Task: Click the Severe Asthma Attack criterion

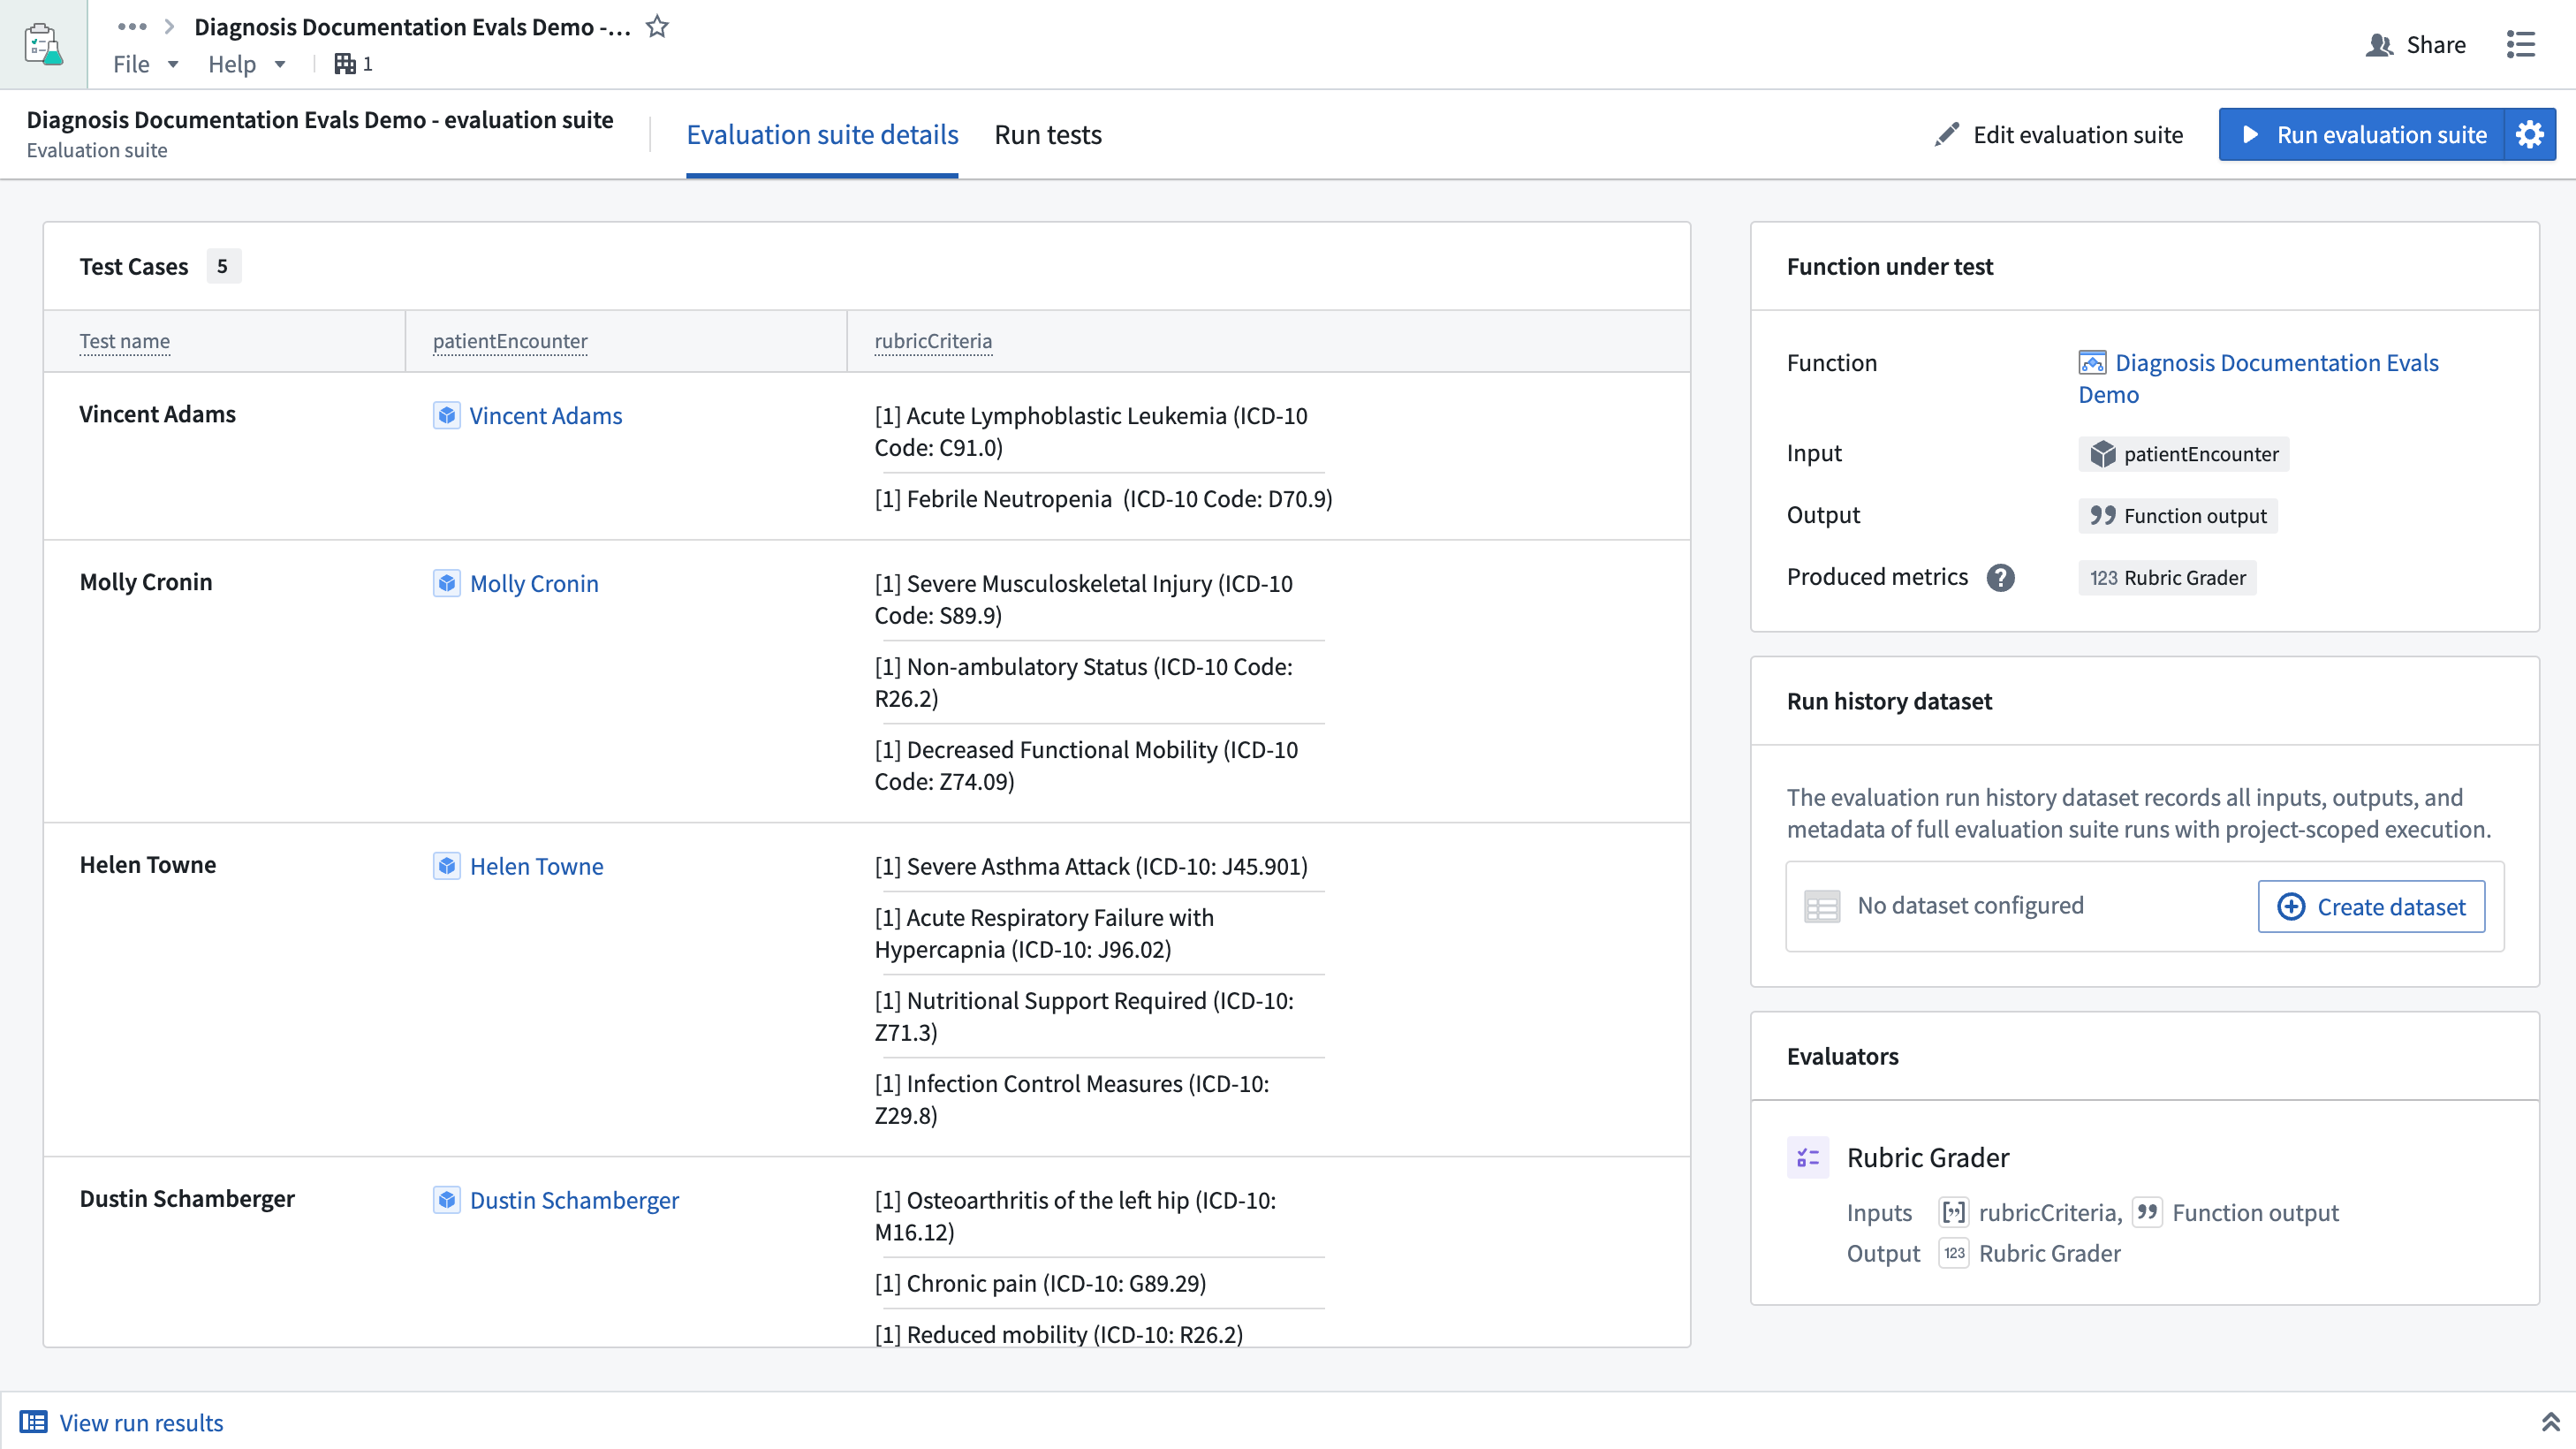Action: [x=1091, y=866]
